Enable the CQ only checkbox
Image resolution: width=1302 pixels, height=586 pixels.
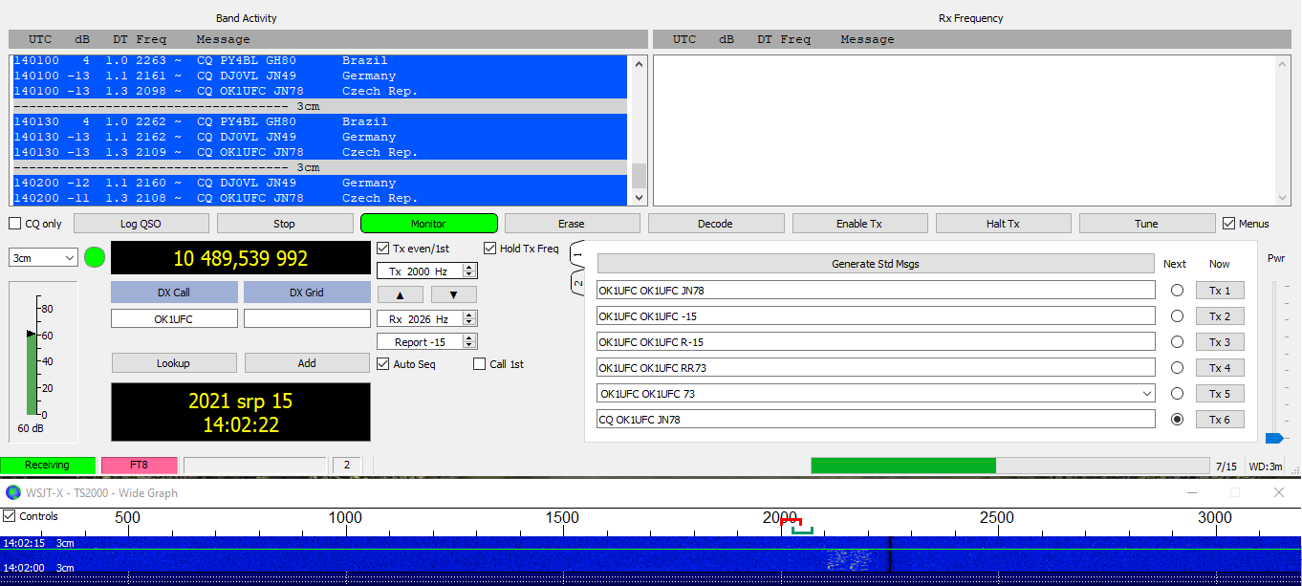[x=15, y=224]
